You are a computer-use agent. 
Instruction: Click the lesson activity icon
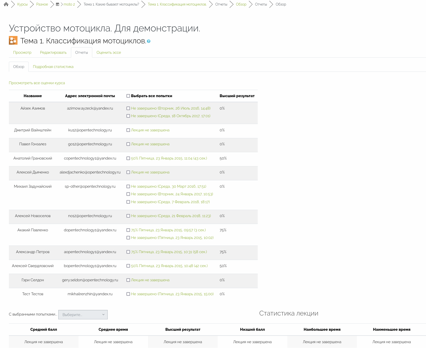pos(13,41)
